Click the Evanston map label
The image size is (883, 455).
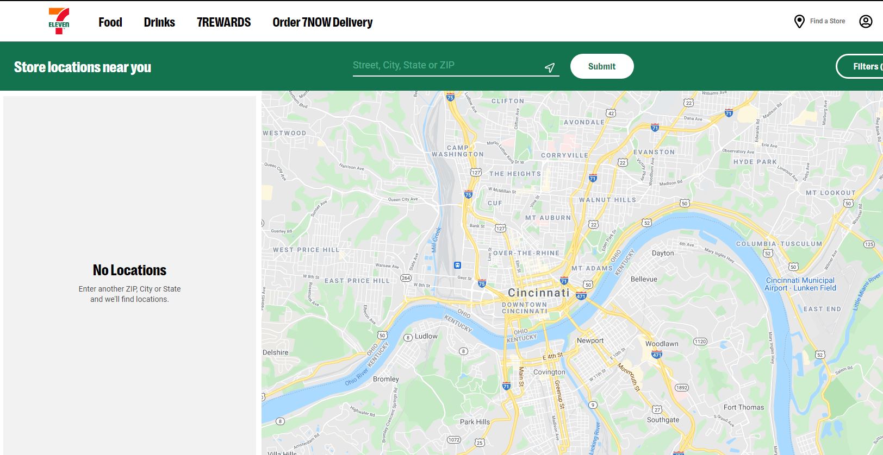click(654, 152)
